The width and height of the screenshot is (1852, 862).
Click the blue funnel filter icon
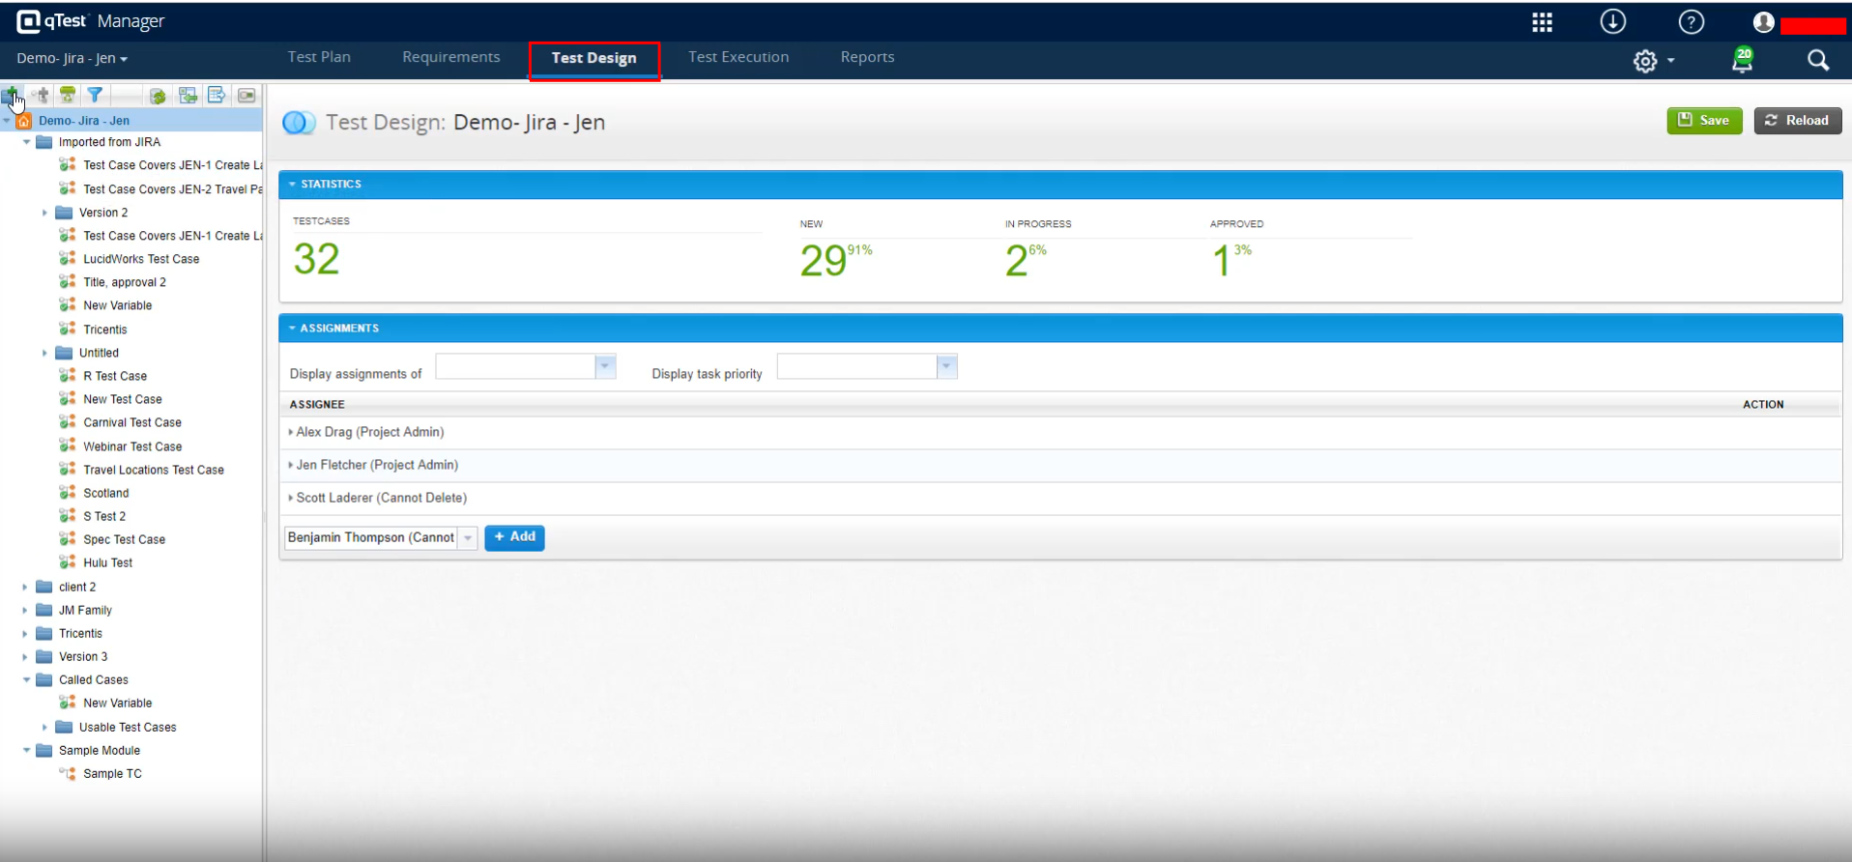tap(95, 95)
